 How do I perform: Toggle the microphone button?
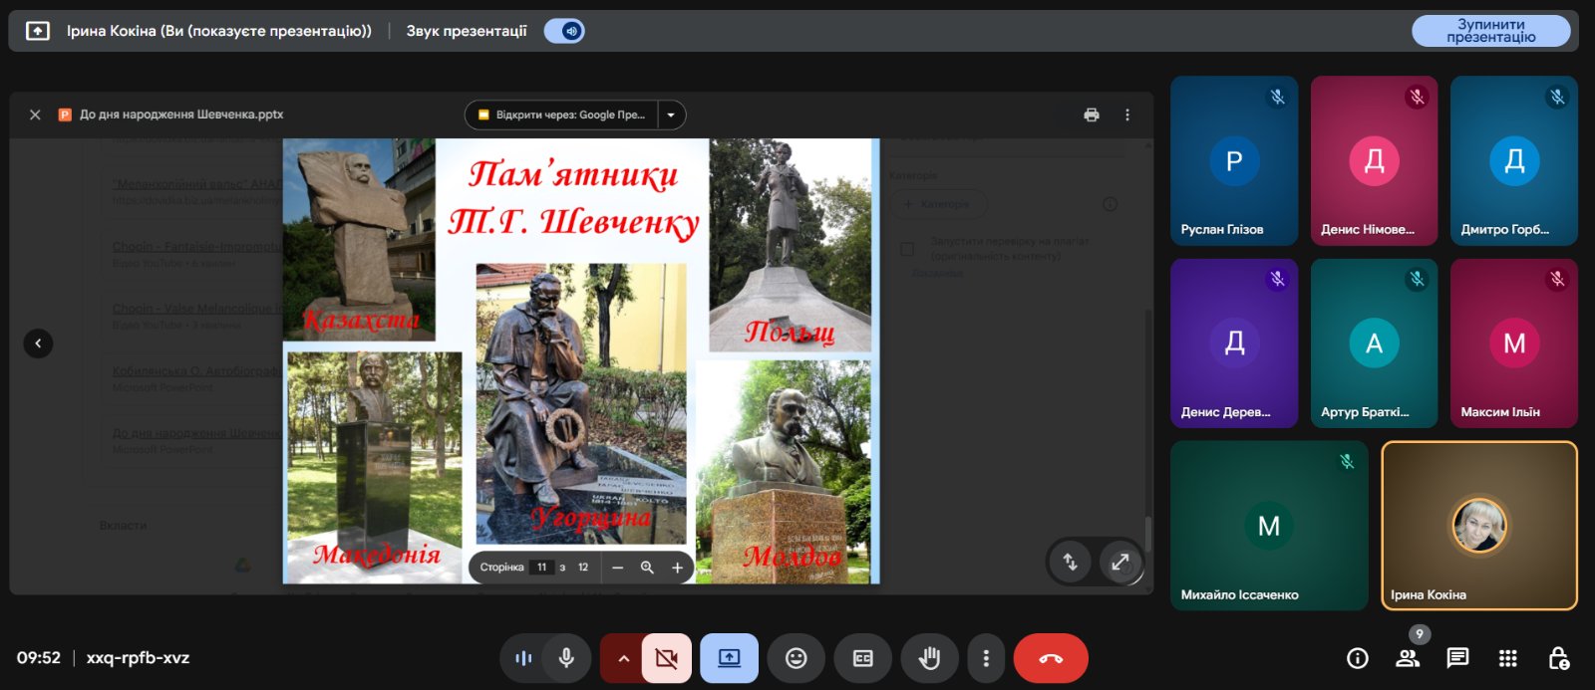(x=566, y=658)
